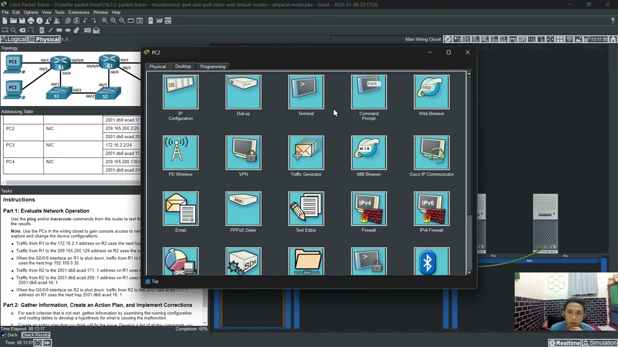Click the Redo arrow in the toolbar

(94, 21)
